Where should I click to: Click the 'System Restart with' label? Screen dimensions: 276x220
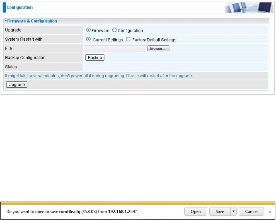(24, 39)
